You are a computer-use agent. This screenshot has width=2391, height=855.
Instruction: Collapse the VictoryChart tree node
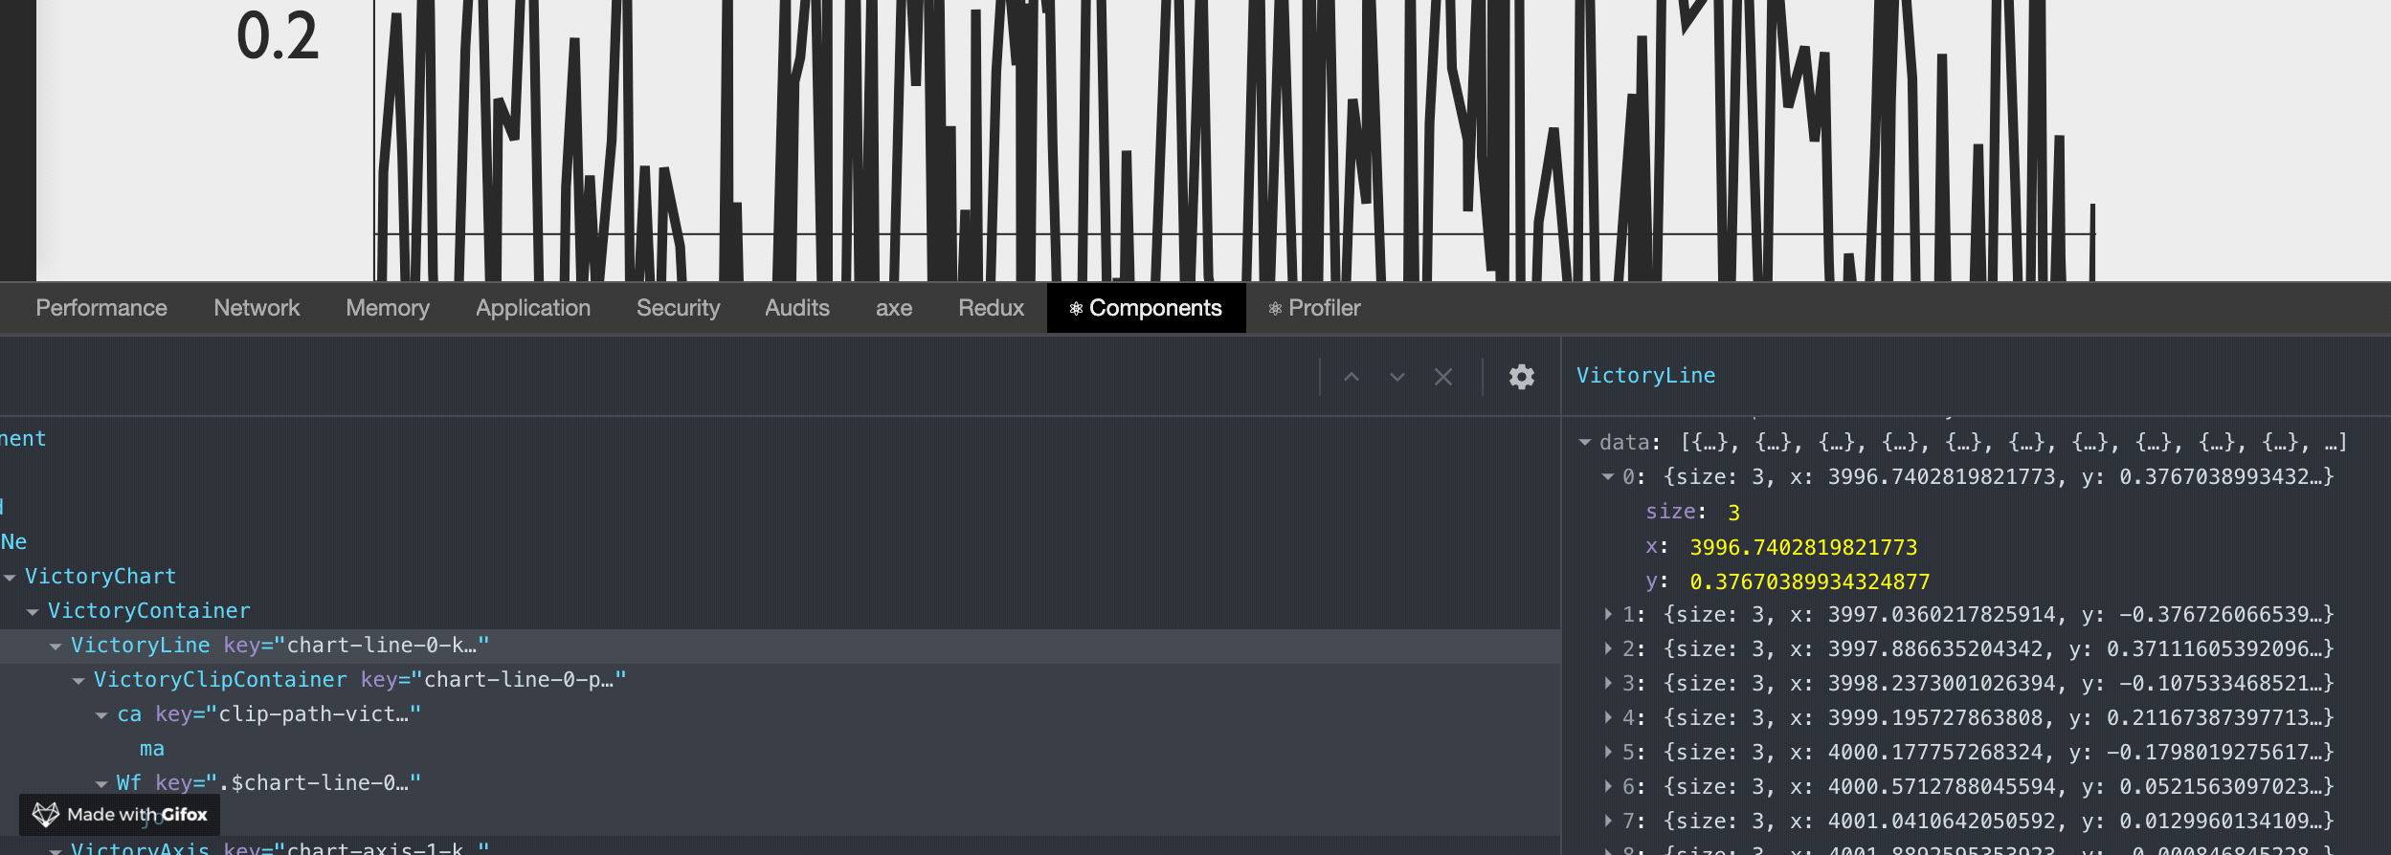click(x=10, y=578)
